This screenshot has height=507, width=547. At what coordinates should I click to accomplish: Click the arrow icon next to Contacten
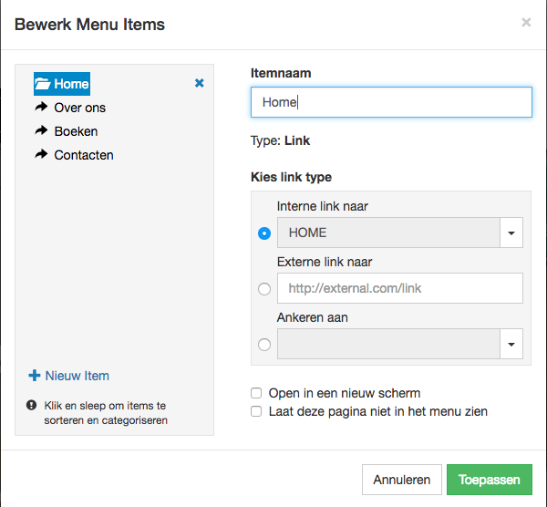point(41,155)
